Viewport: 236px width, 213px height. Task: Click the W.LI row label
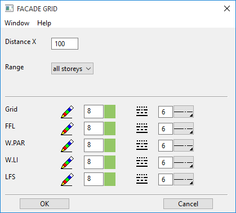click(x=11, y=160)
